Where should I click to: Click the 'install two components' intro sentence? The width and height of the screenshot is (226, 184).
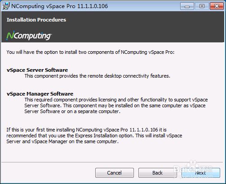coord(90,52)
